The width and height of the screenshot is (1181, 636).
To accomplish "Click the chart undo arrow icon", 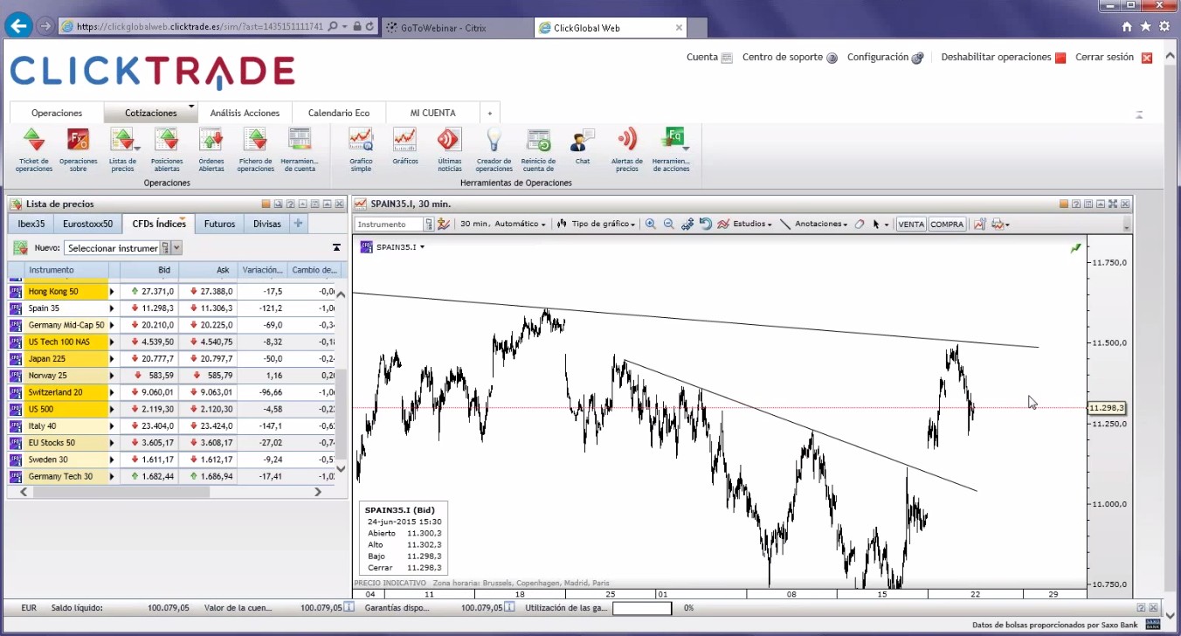I will point(706,225).
